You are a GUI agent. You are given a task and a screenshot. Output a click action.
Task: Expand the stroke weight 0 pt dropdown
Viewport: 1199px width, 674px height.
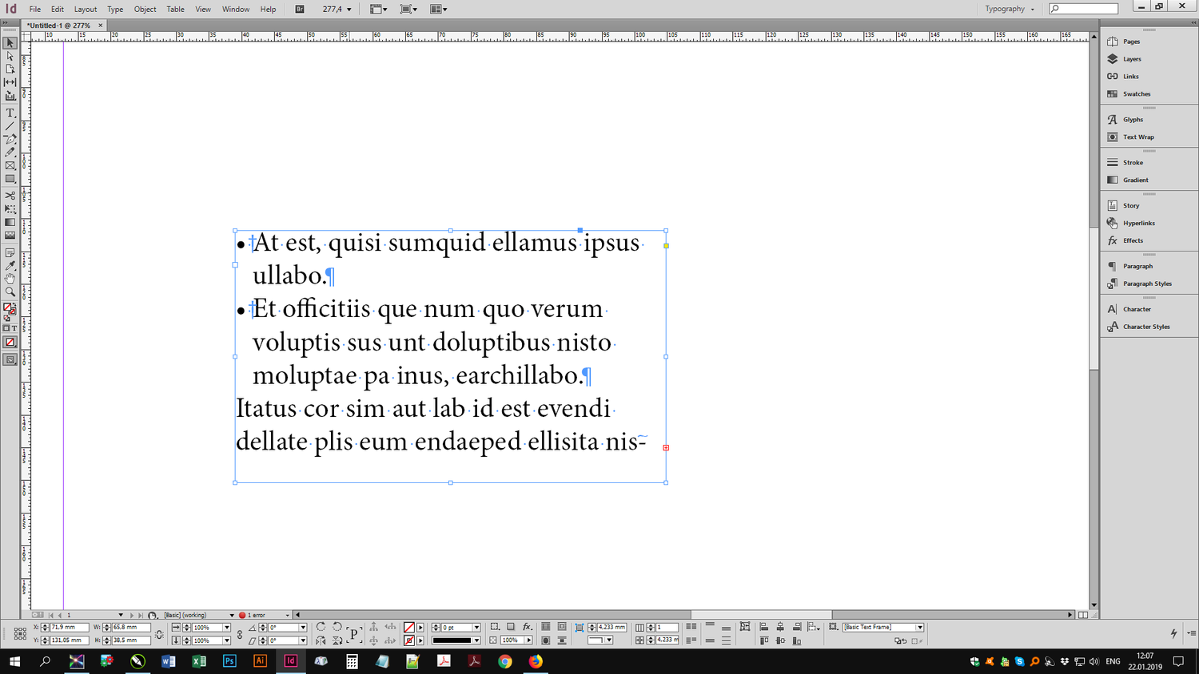coord(476,628)
